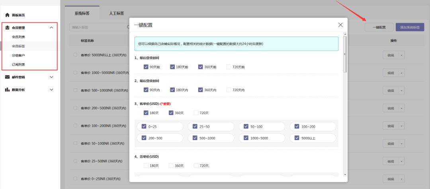Collapse the 会员管理 menu chevron

(x=51, y=28)
